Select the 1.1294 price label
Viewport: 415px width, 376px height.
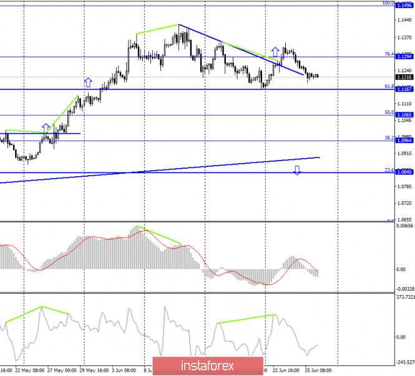click(x=405, y=56)
